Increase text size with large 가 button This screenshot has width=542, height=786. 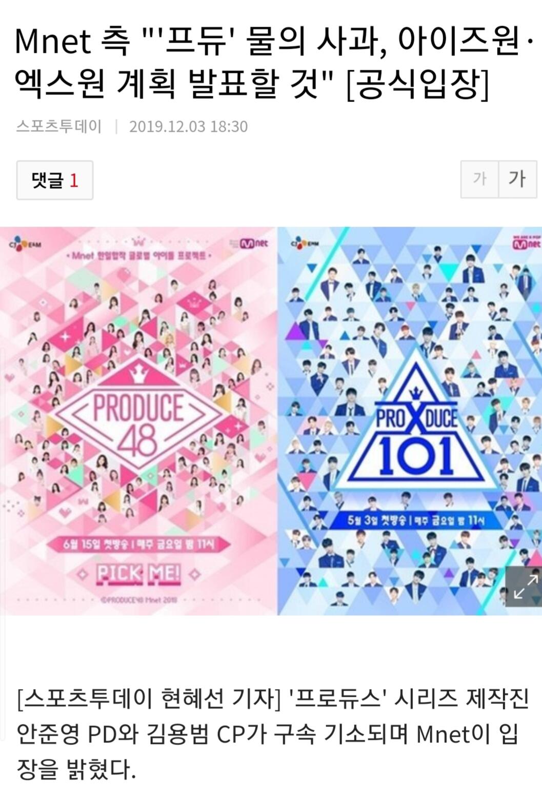pyautogui.click(x=517, y=179)
